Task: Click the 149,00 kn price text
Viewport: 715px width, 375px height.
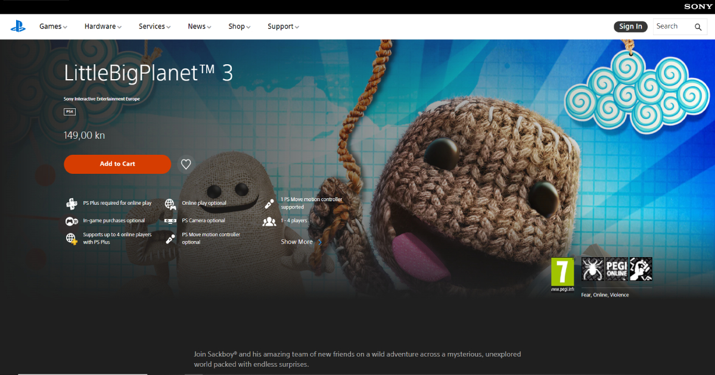Action: coord(84,136)
